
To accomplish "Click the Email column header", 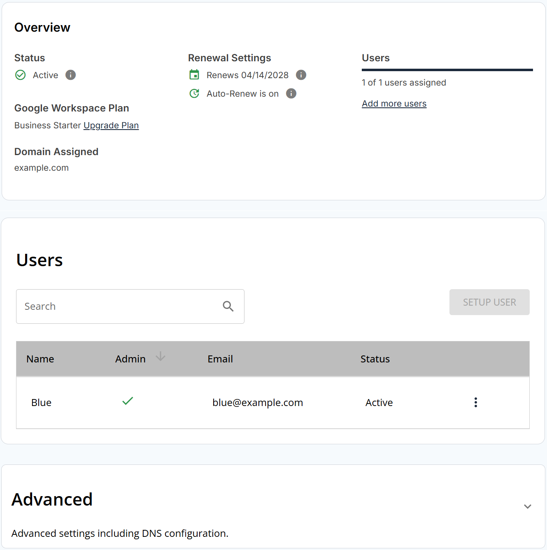I will (x=220, y=359).
